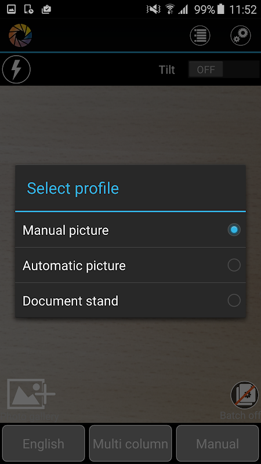Toggle the camera flash lightning icon
This screenshot has width=261, height=464.
pos(16,70)
